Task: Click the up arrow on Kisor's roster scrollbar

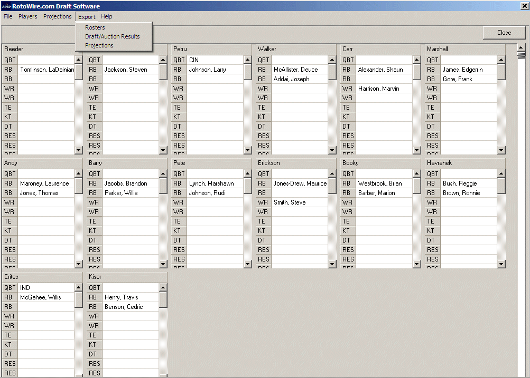Action: click(x=163, y=288)
